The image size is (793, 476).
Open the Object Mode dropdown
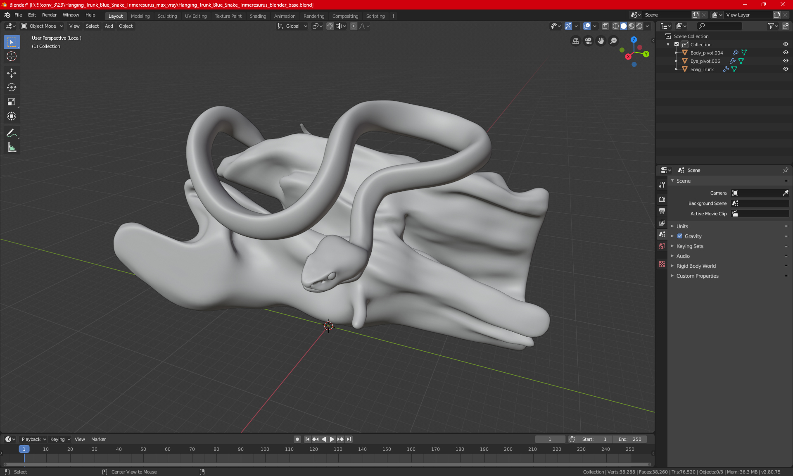pyautogui.click(x=42, y=26)
